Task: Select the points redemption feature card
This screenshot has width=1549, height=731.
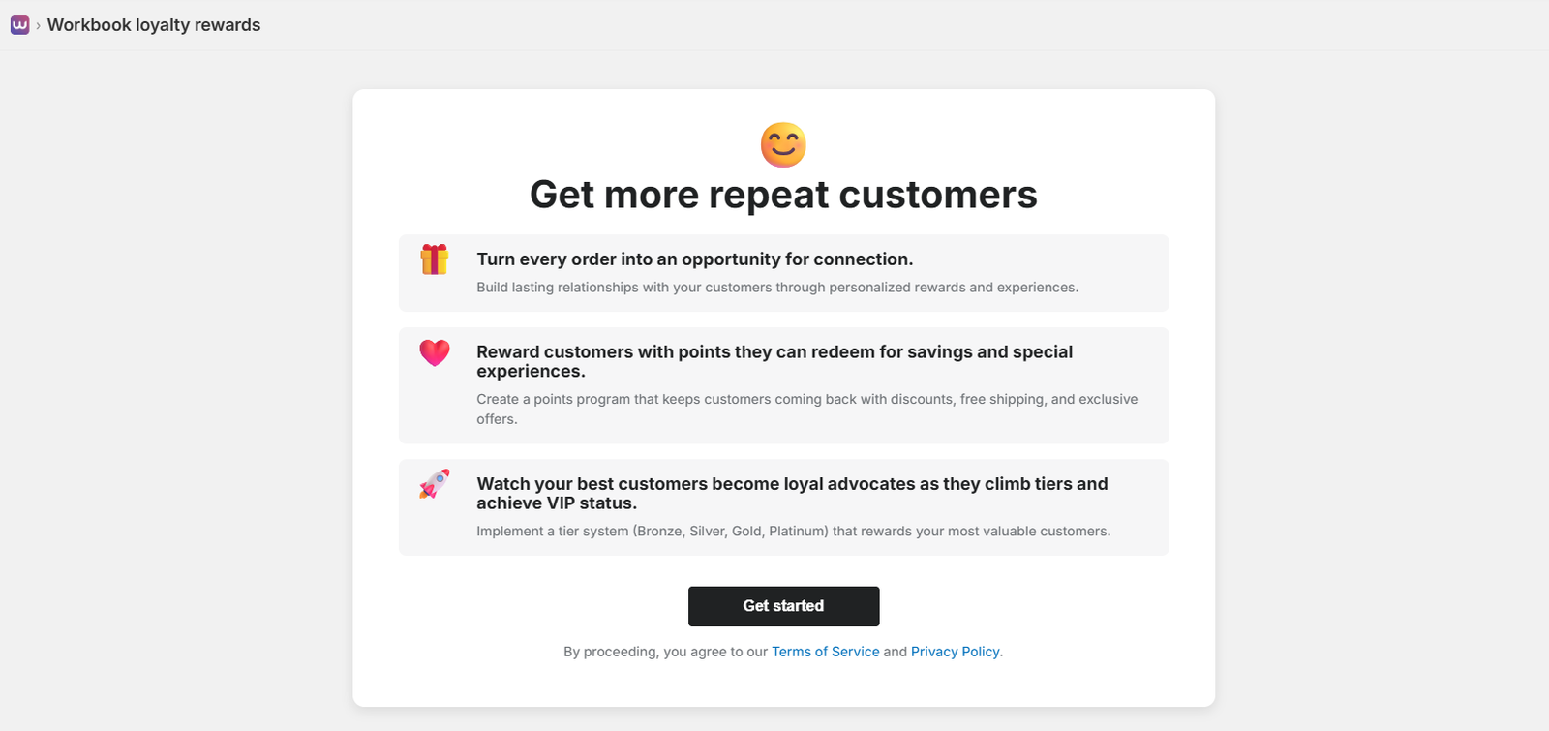Action: tap(783, 384)
